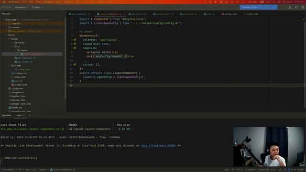Click the gutter icon beside styles line

[75, 64]
